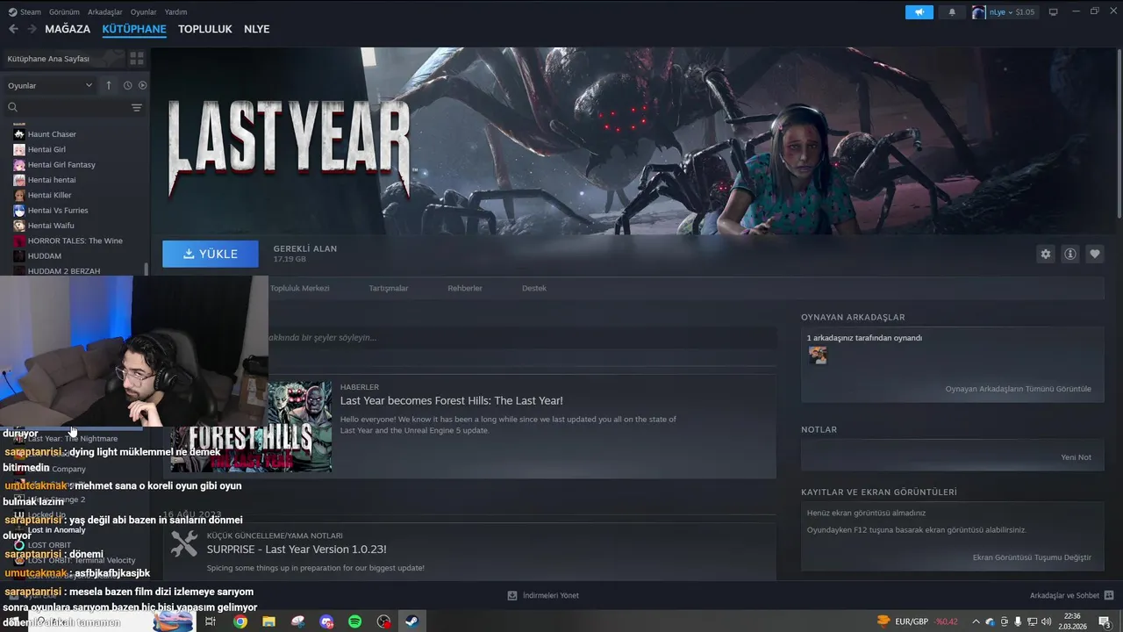Screen dimensions: 1123x632
Task: Open the advanced filter options icon
Action: tap(137, 107)
